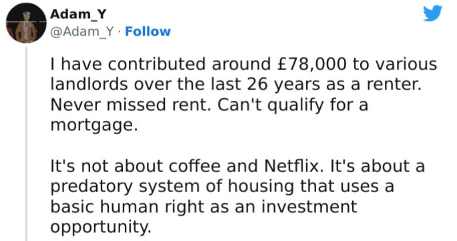
Task: Click the word "opportunity" ending the tweet
Action: pyautogui.click(x=100, y=226)
